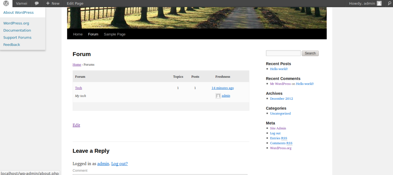Open the December 2012 archive
Image resolution: width=393 pixels, height=175 pixels.
[x=282, y=99]
